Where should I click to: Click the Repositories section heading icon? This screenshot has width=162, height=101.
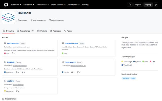click(3, 99)
